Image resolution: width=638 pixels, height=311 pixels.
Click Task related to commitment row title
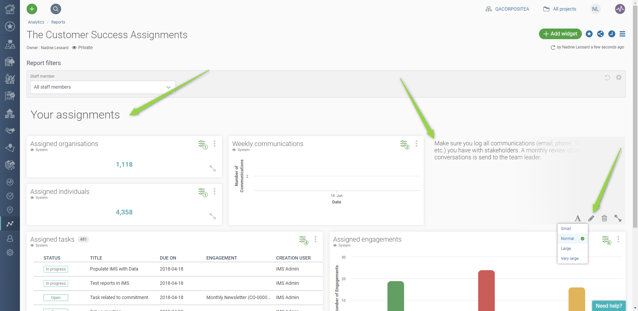[119, 297]
